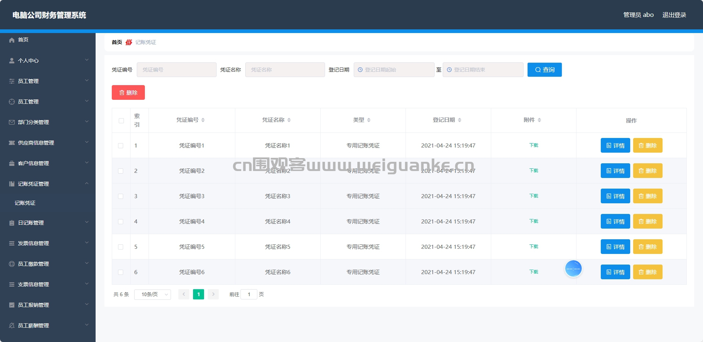
Task: Check the row checkbox for 凭证编号1
Action: [121, 146]
